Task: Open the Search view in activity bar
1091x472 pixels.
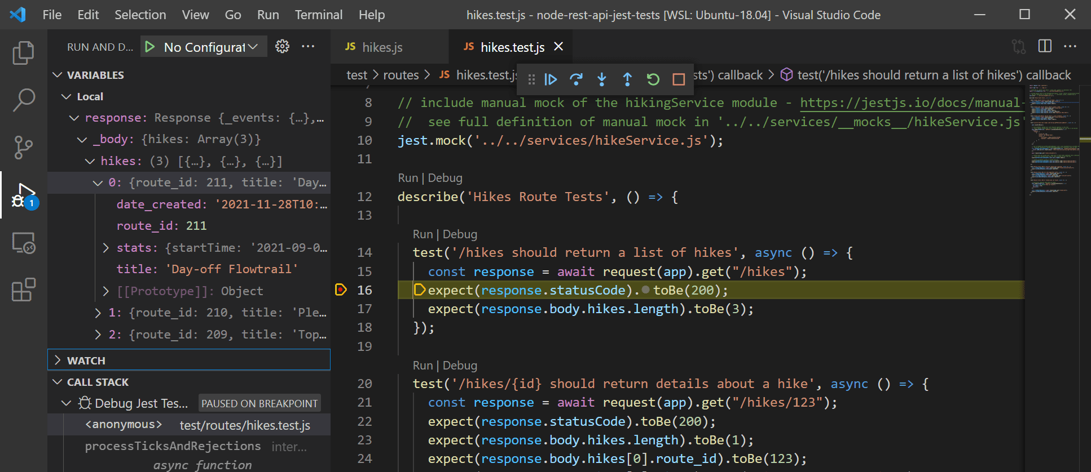Action: click(x=23, y=100)
